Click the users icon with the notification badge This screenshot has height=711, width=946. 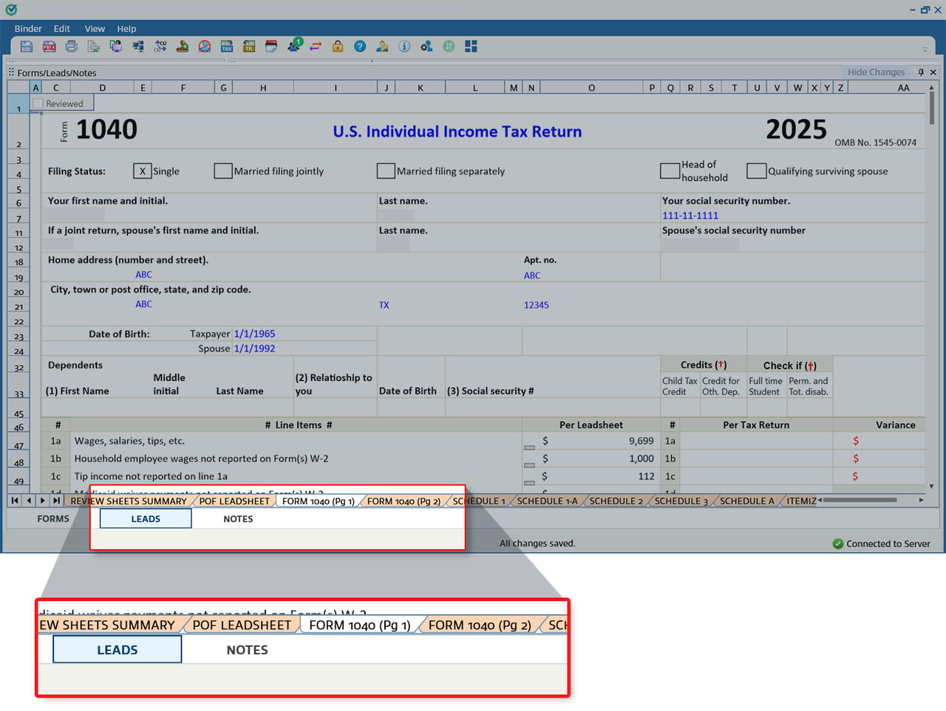tap(293, 46)
